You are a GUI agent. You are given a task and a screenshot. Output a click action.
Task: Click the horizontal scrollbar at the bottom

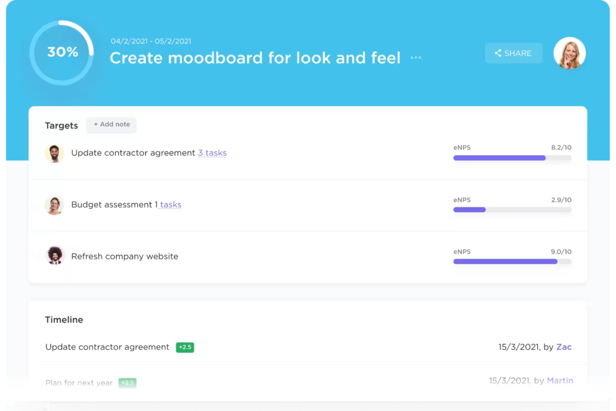pos(308,406)
